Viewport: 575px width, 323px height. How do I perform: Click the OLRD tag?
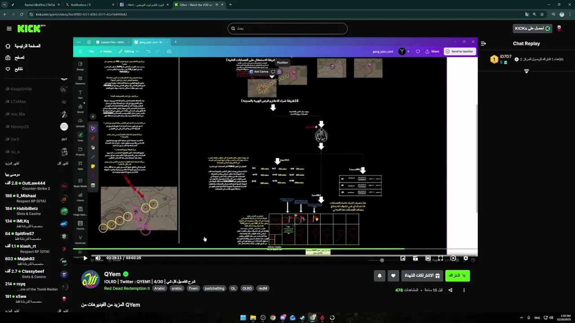pos(247,288)
